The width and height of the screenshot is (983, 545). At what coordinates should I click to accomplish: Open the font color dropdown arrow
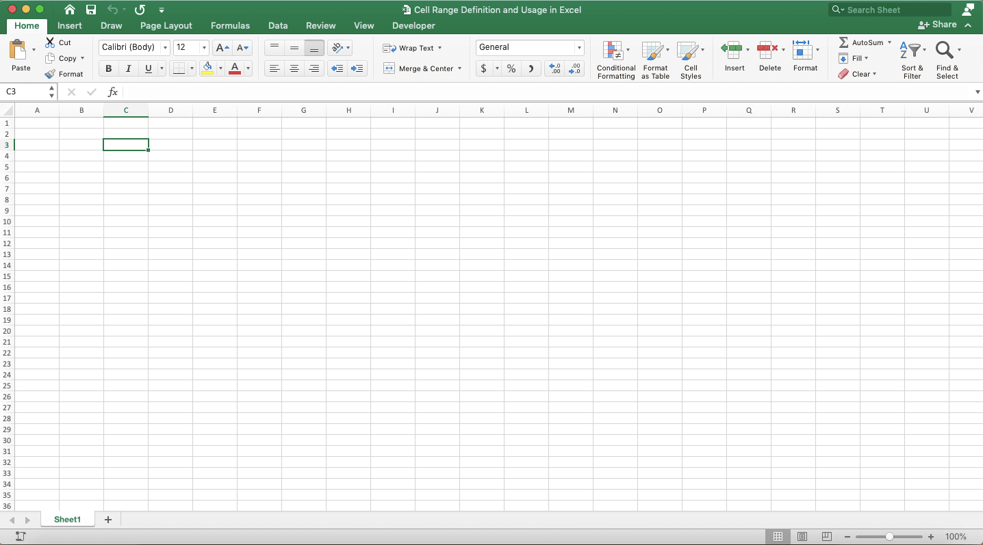(248, 68)
